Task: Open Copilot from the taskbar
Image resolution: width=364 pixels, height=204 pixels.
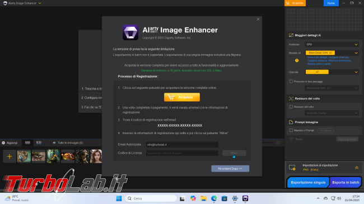Action: pos(193,198)
